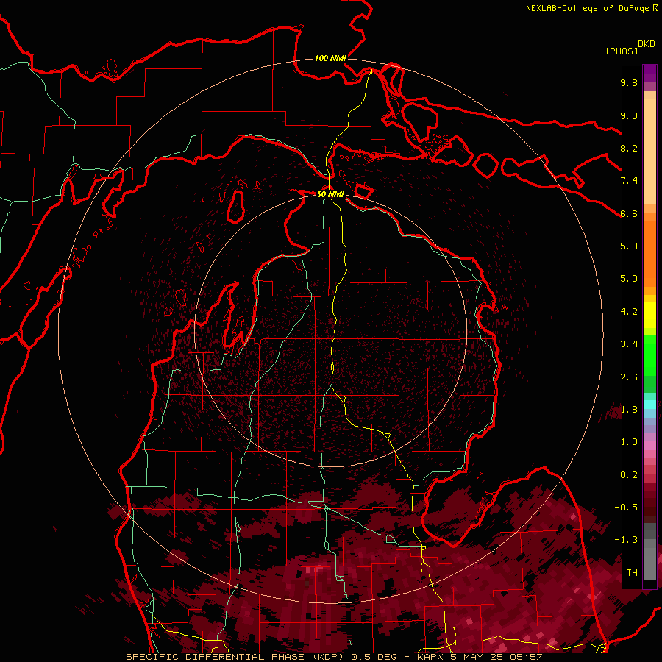Click the 6.6 legend value
This screenshot has width=662, height=662.
629,213
